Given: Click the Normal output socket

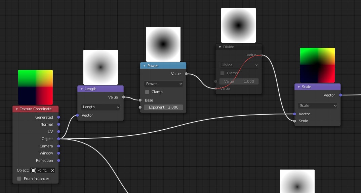Looking at the screenshot, I should coord(58,124).
